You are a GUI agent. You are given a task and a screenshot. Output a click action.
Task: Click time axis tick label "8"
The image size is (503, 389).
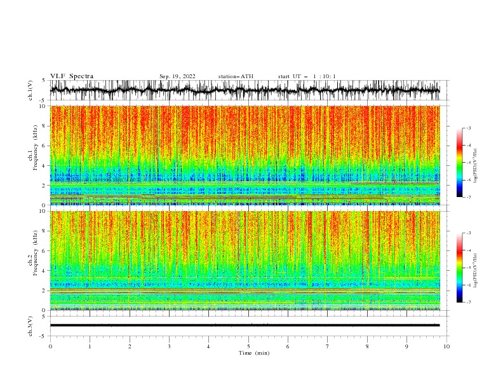pos(367,346)
